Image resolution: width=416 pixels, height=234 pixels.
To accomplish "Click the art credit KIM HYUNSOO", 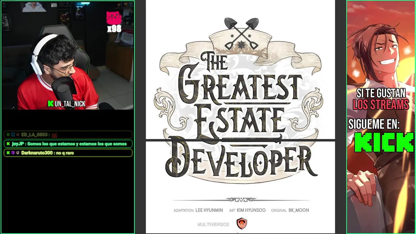I will click(251, 210).
